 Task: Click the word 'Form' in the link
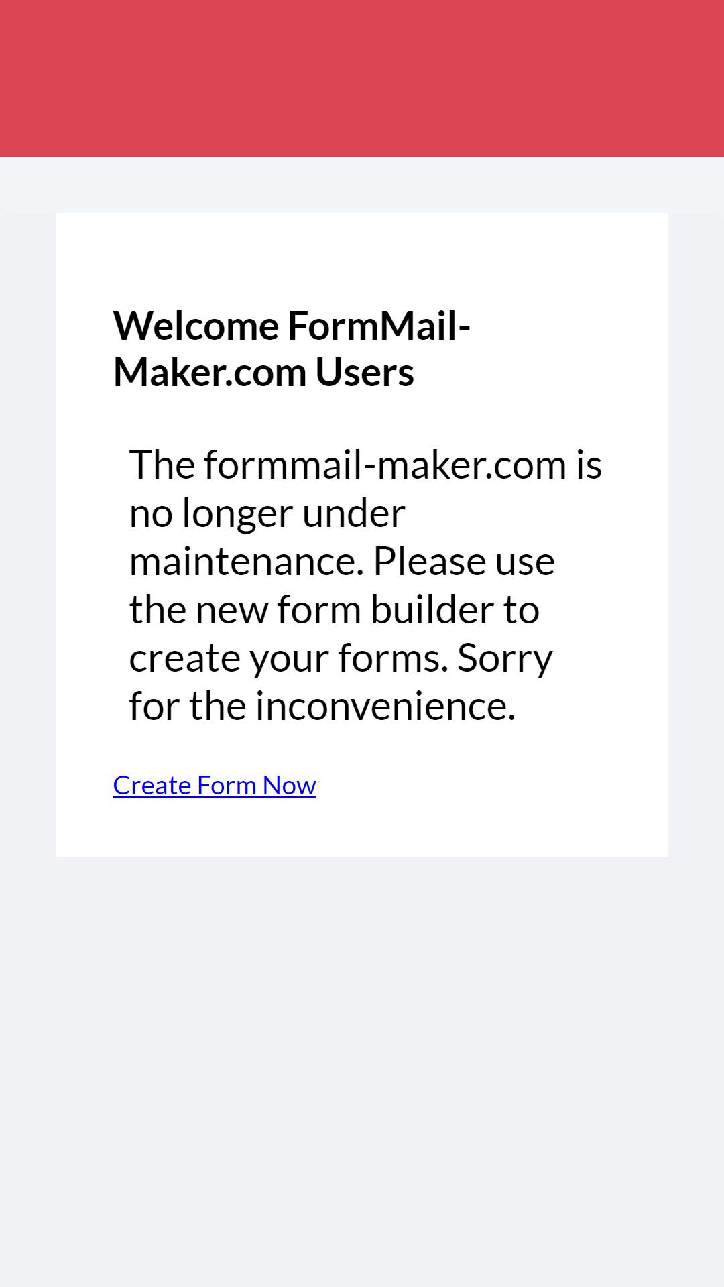(x=227, y=785)
